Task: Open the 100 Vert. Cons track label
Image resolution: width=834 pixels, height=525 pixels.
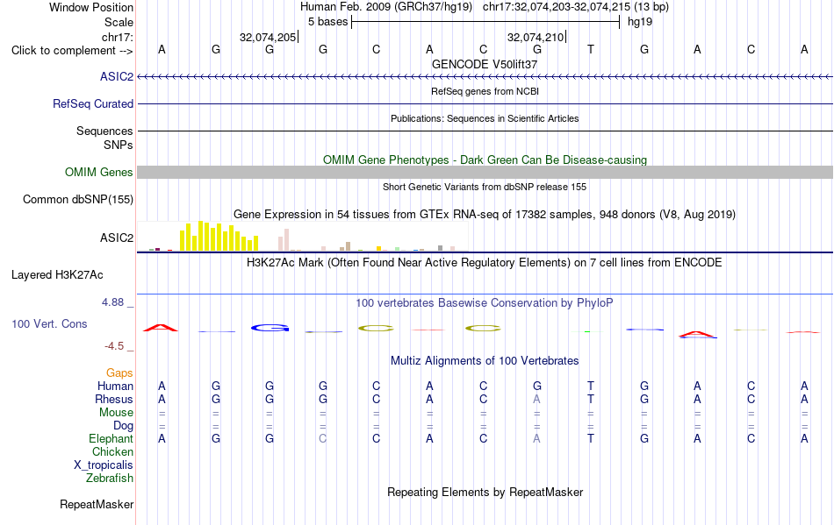Action: (49, 323)
